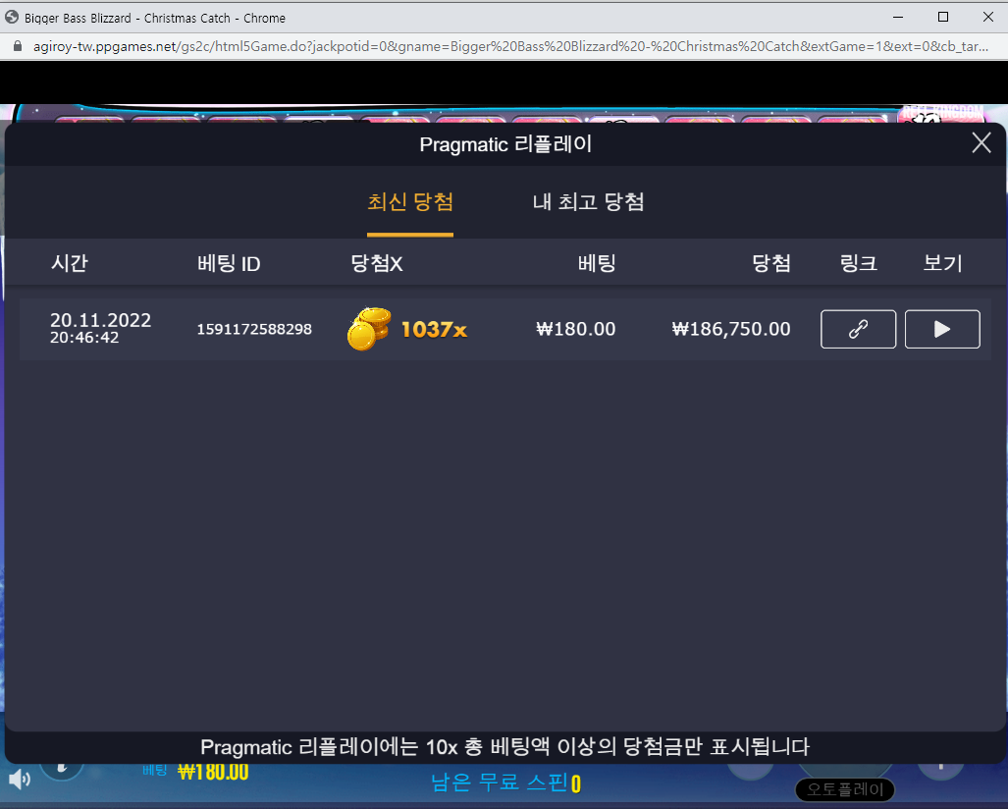Click the 링크 column header
The image size is (1008, 809).
(858, 263)
